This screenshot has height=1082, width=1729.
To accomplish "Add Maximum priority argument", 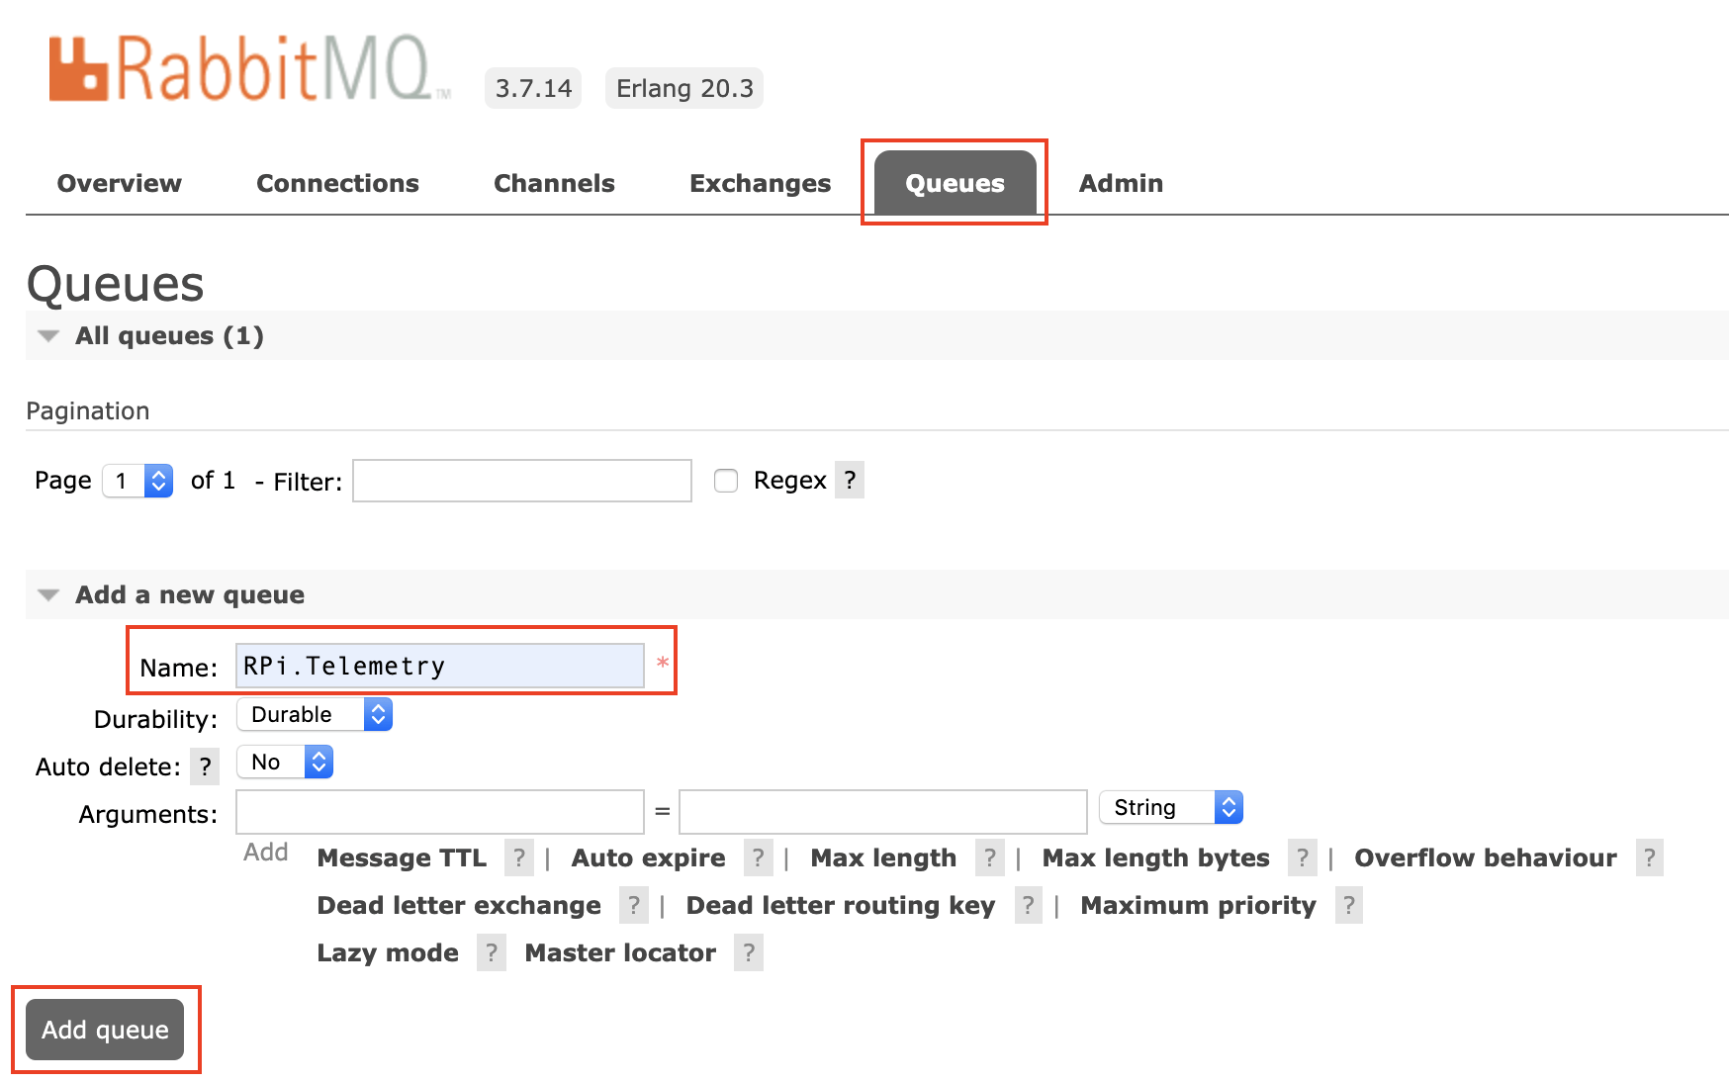I will pos(1198,905).
